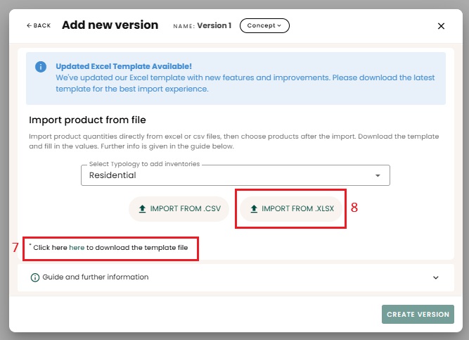Click the Residential dropdown arrow

[x=378, y=175]
